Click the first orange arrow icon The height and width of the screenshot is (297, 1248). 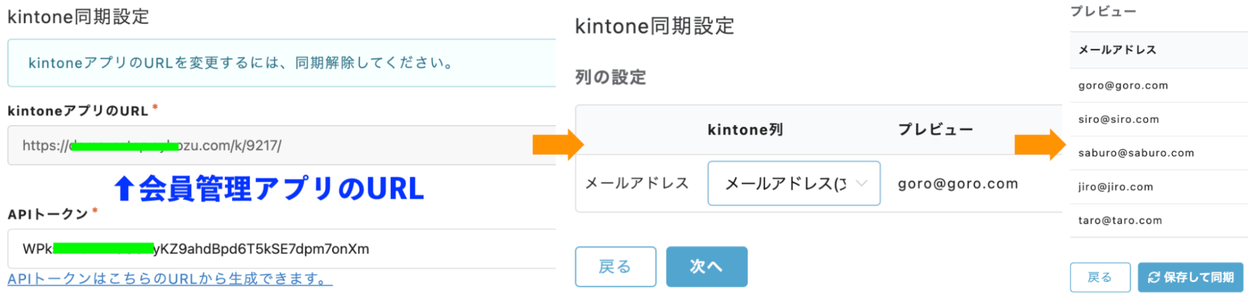[558, 145]
